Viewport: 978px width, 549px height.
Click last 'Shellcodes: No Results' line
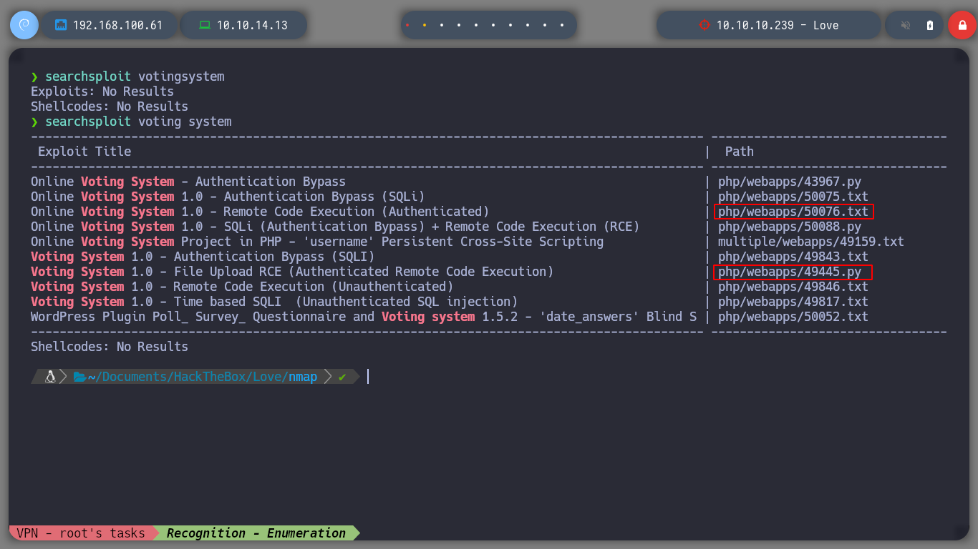110,347
